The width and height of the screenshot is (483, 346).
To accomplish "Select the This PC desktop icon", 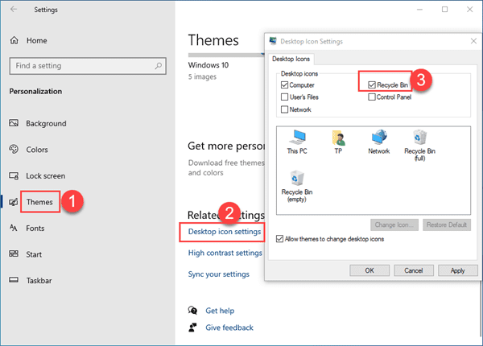I will (299, 139).
